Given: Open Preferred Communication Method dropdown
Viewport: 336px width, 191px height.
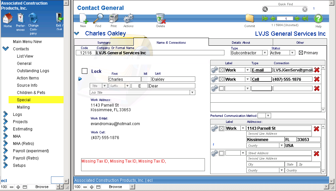Looking at the screenshot, I should point(268,116).
